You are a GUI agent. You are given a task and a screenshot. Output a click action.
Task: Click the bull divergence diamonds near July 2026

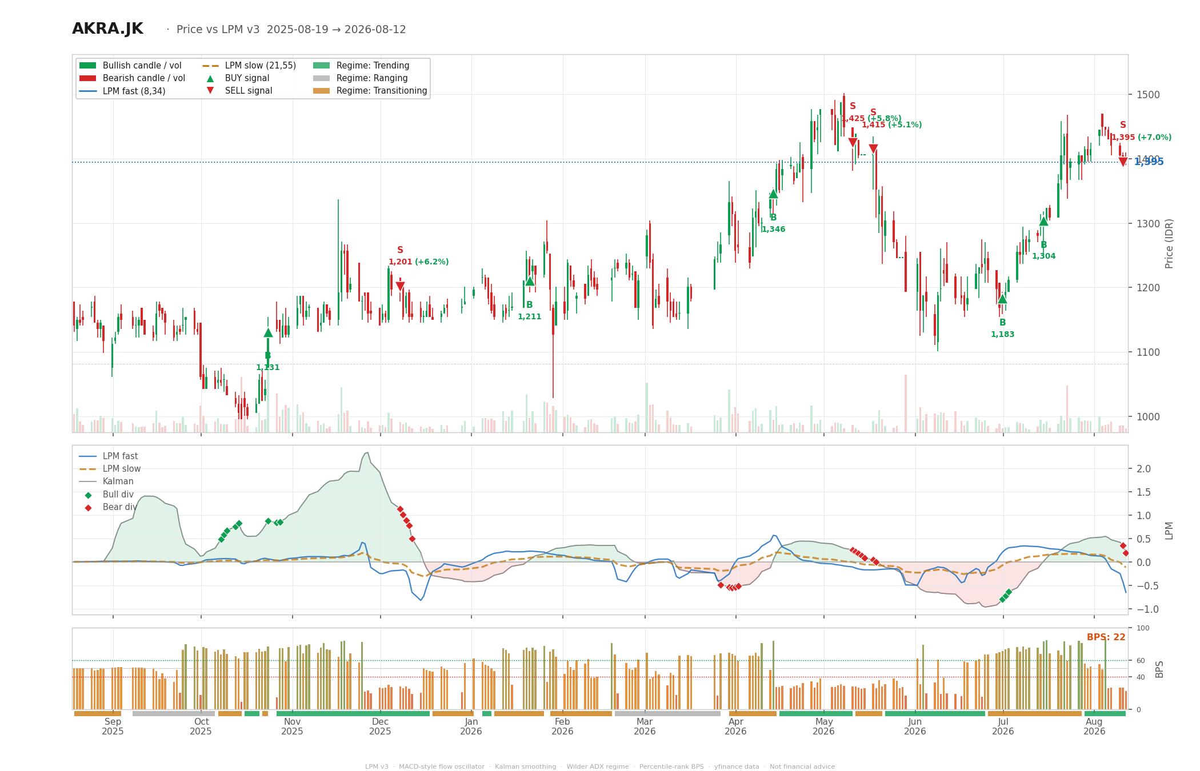tap(1005, 596)
